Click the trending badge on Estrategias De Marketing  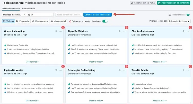(x=127, y=66)
